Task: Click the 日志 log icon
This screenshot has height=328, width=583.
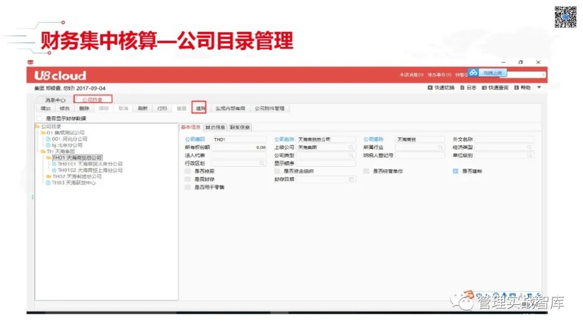Action: coord(462,88)
